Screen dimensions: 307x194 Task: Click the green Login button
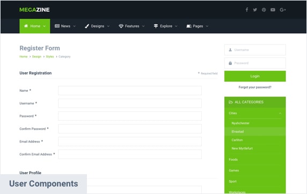255,76
